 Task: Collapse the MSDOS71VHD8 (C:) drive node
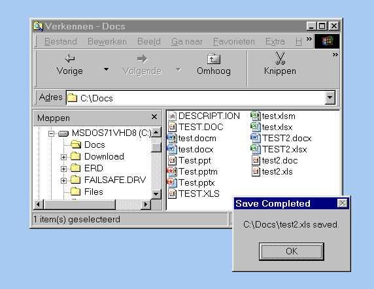(51, 133)
